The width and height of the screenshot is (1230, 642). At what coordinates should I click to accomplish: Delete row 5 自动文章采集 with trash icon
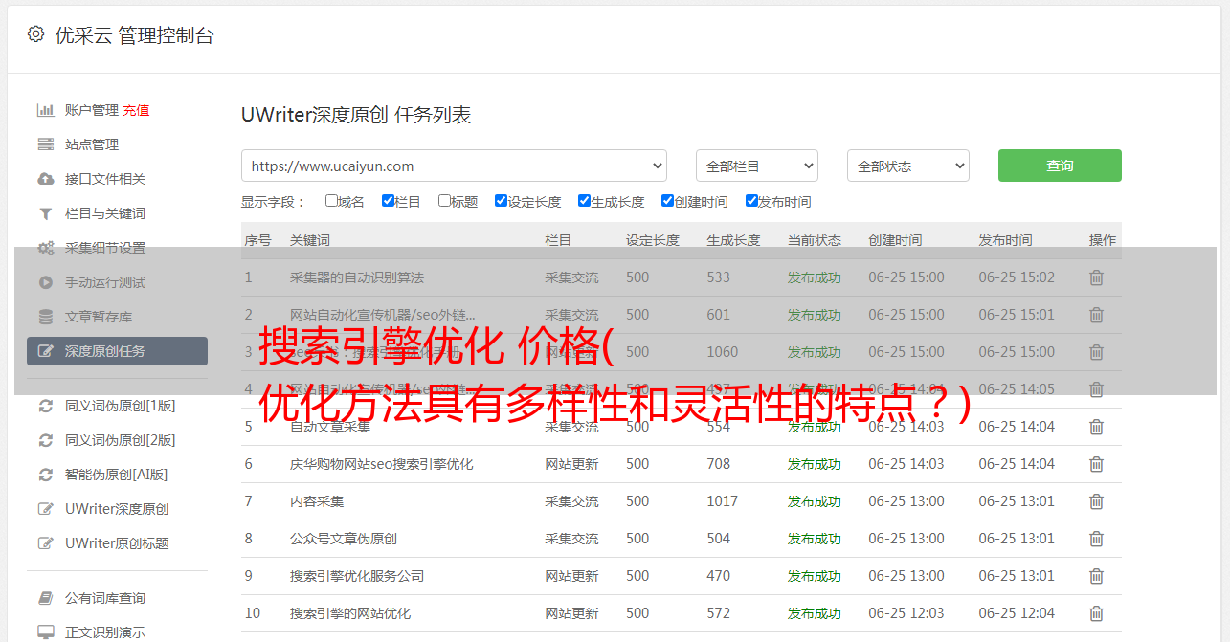pos(1097,427)
